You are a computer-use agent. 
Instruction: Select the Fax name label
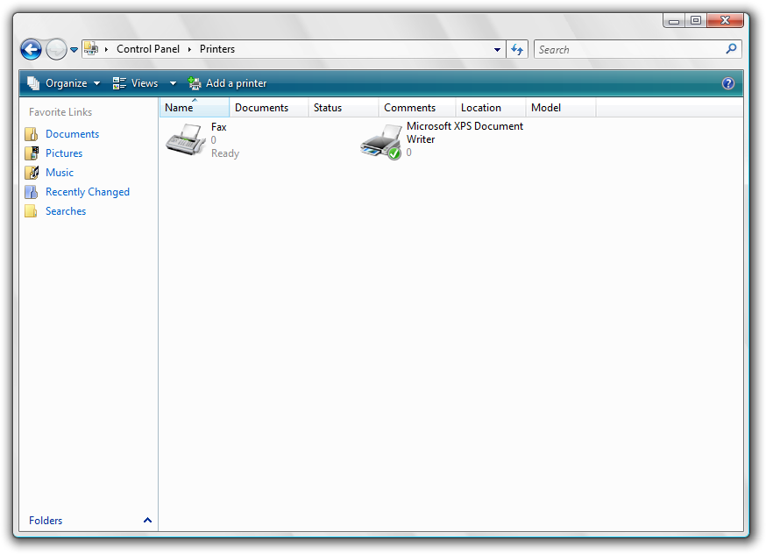219,127
